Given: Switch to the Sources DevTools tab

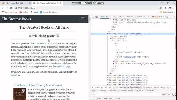Looking at the screenshot, I should (x=122, y=17).
